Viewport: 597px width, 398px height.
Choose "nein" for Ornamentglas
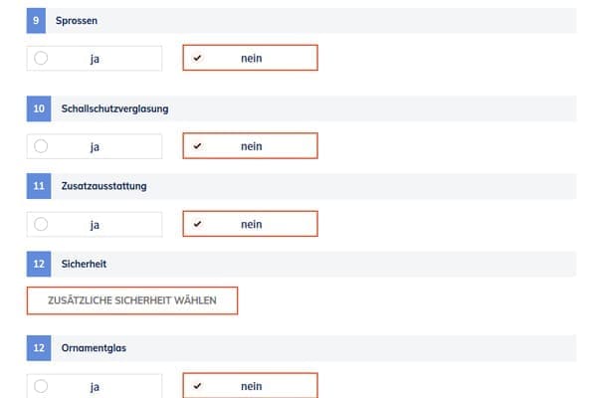[x=250, y=386]
